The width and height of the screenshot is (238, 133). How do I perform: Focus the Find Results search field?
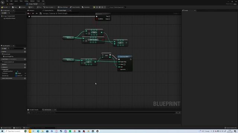coord(102,113)
